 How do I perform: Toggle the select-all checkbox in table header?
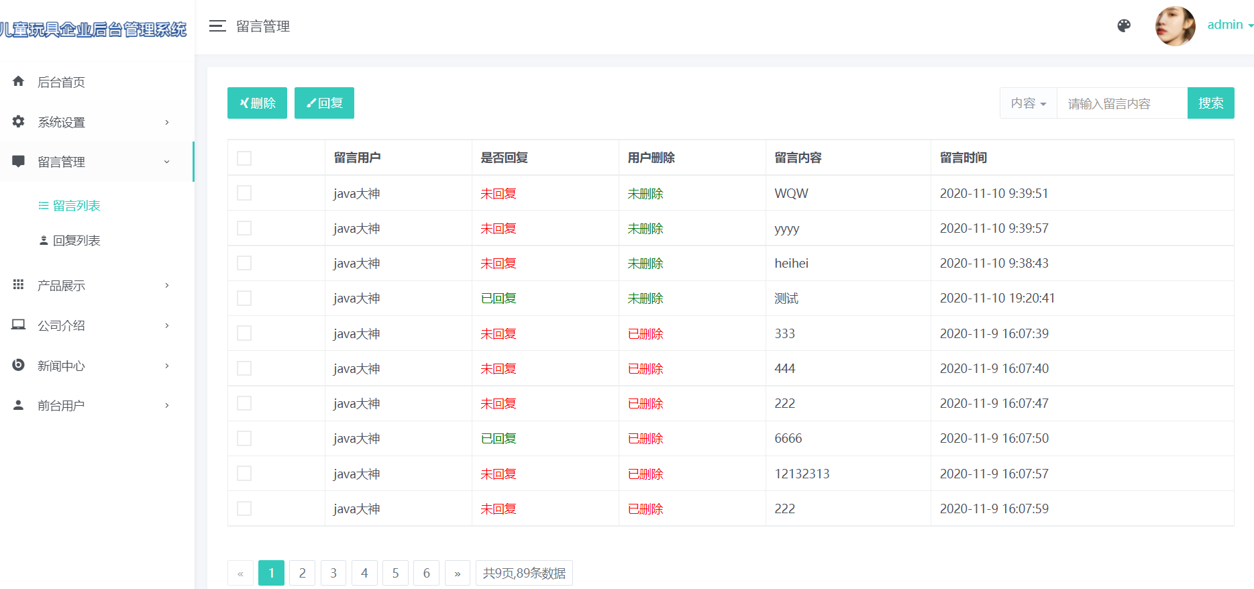click(244, 158)
